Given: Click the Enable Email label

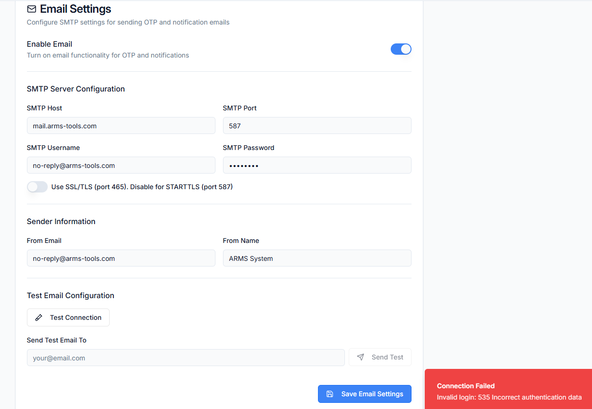Looking at the screenshot, I should point(50,44).
